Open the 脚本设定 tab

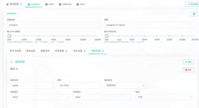click(31, 51)
